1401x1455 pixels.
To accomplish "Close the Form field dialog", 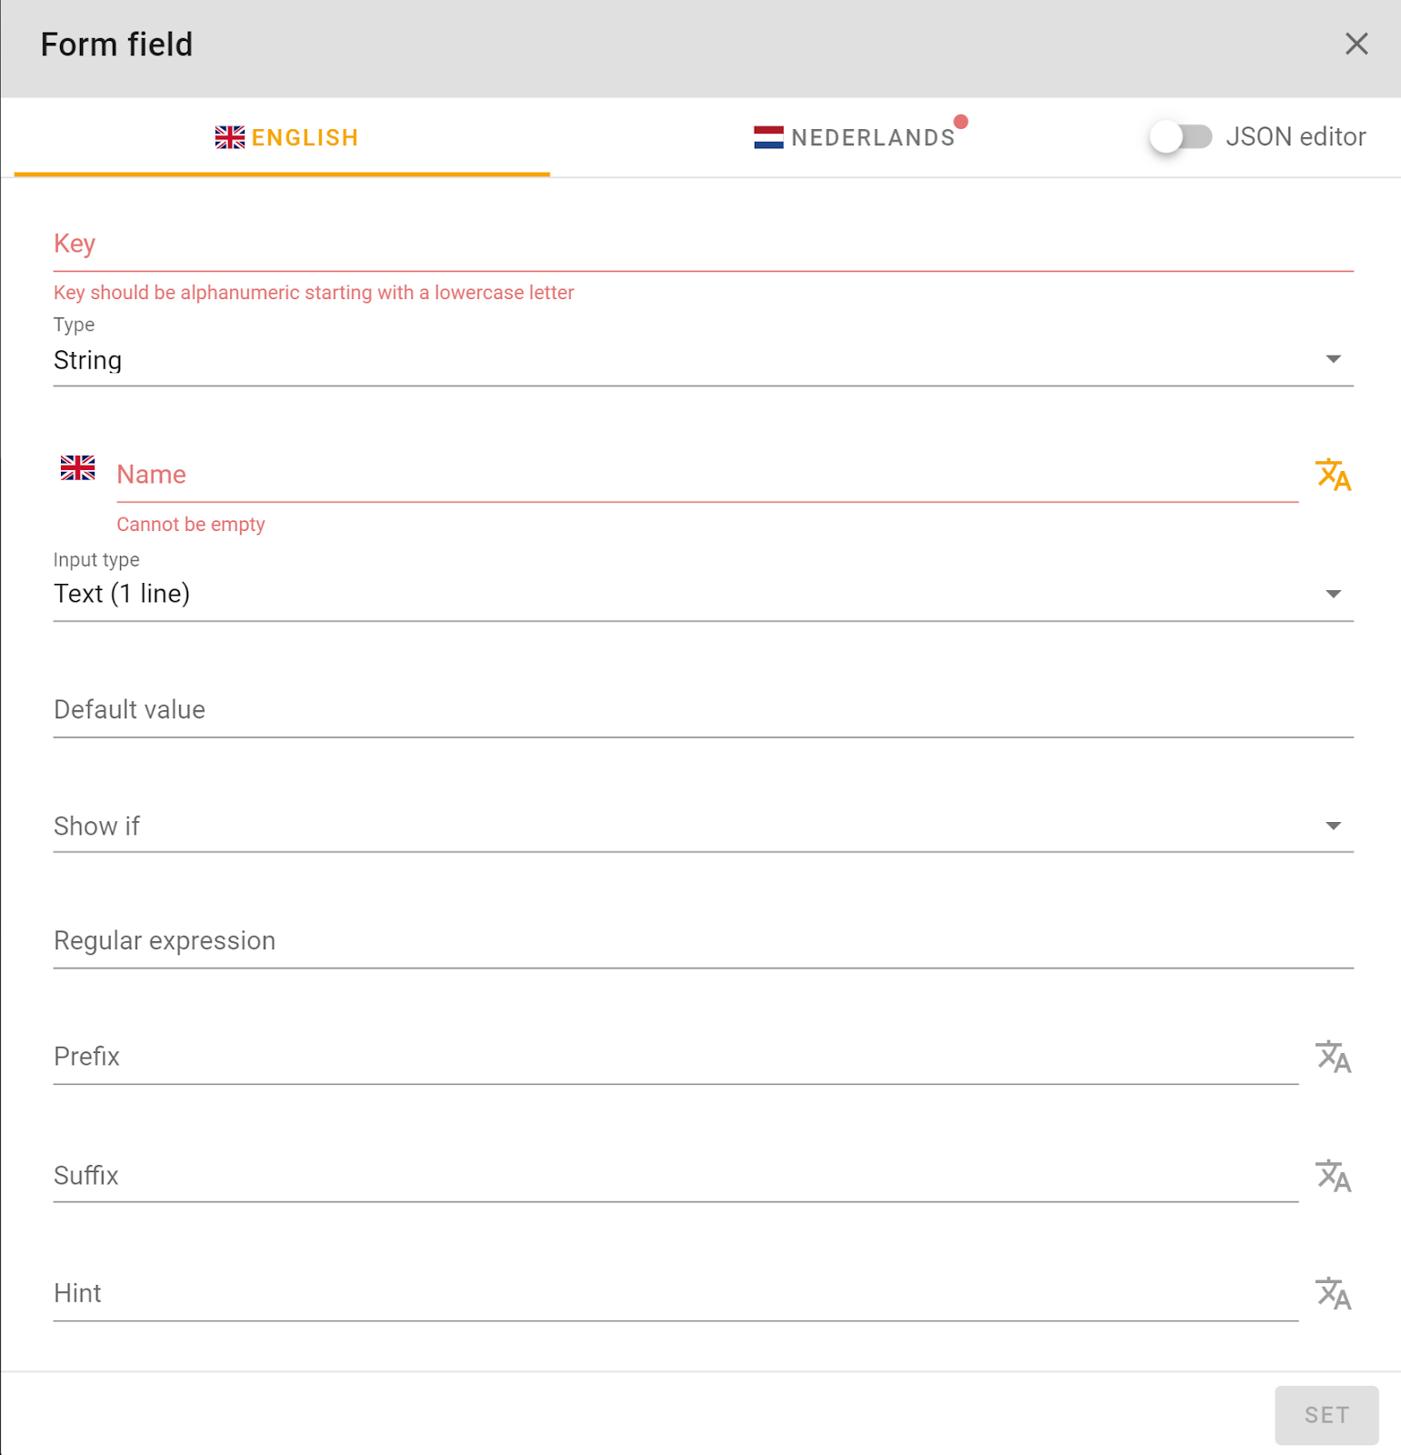I will pos(1356,44).
